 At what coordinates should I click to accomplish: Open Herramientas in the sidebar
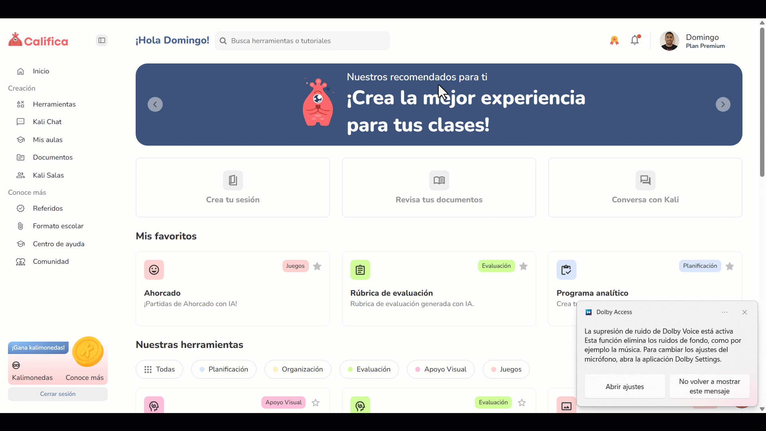tap(54, 104)
